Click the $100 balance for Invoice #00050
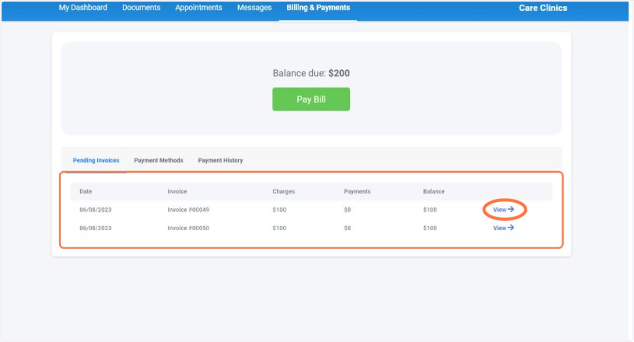This screenshot has height=342, width=634. [430, 228]
